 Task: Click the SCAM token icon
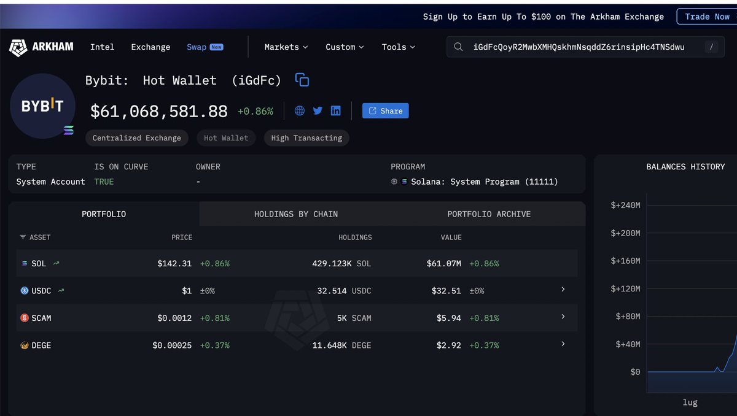(25, 318)
